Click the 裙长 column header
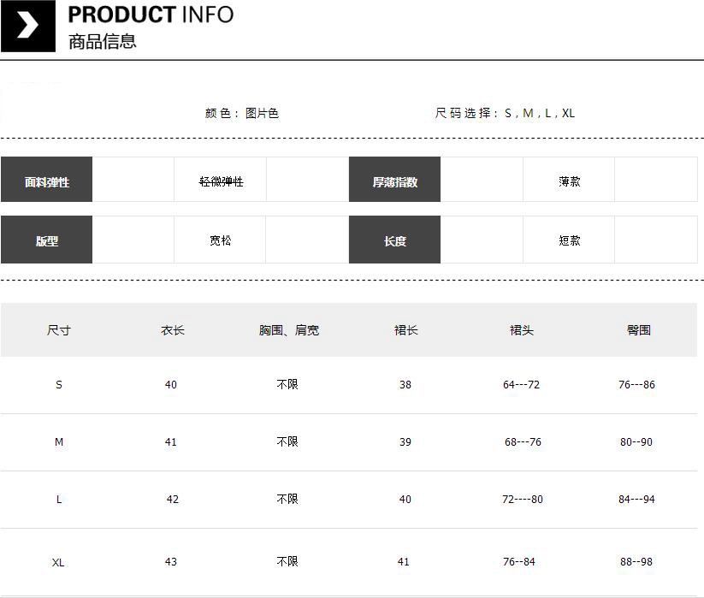704x598 pixels. coord(405,330)
